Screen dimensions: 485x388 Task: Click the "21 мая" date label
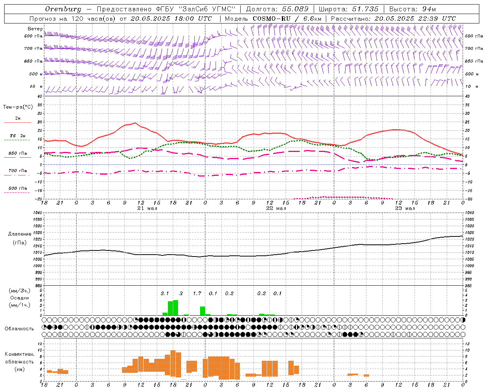[x=147, y=208]
